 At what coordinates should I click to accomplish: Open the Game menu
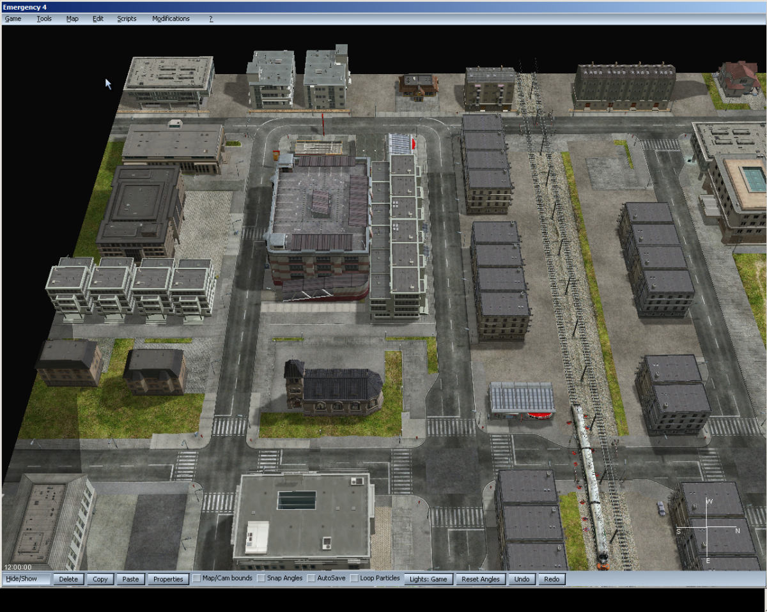pyautogui.click(x=13, y=19)
